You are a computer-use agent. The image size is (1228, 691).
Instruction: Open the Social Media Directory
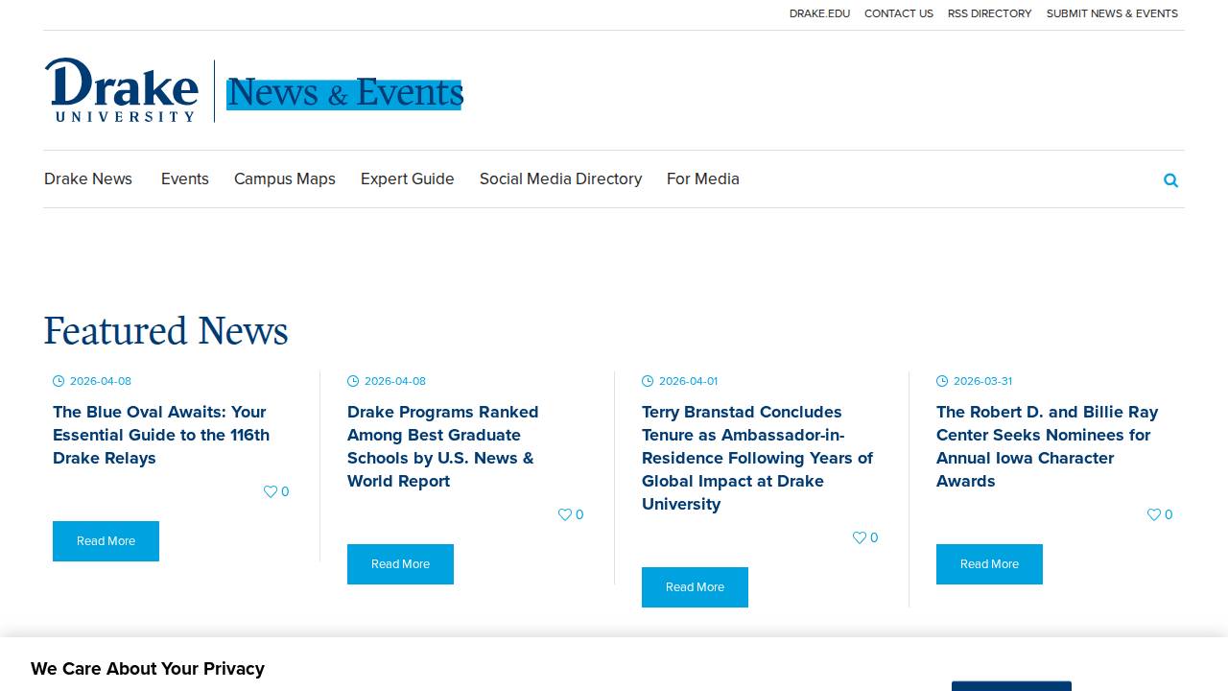(560, 179)
